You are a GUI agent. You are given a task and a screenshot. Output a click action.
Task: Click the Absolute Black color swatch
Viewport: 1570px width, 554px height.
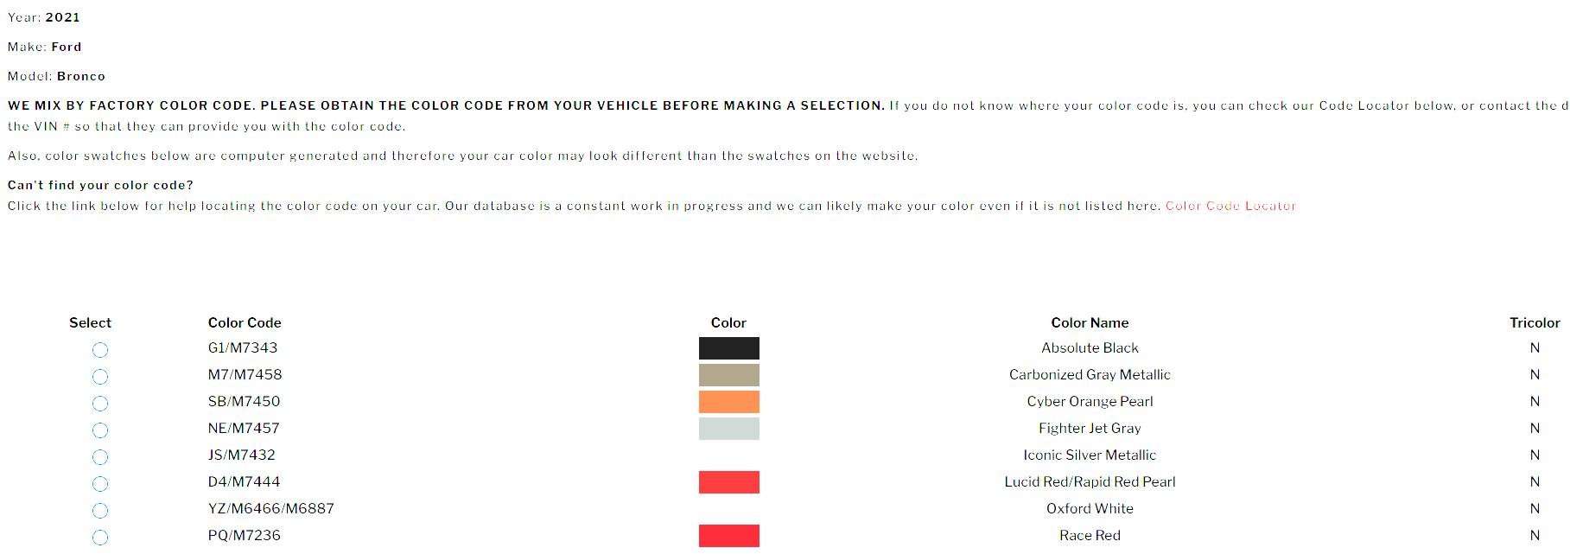click(728, 347)
